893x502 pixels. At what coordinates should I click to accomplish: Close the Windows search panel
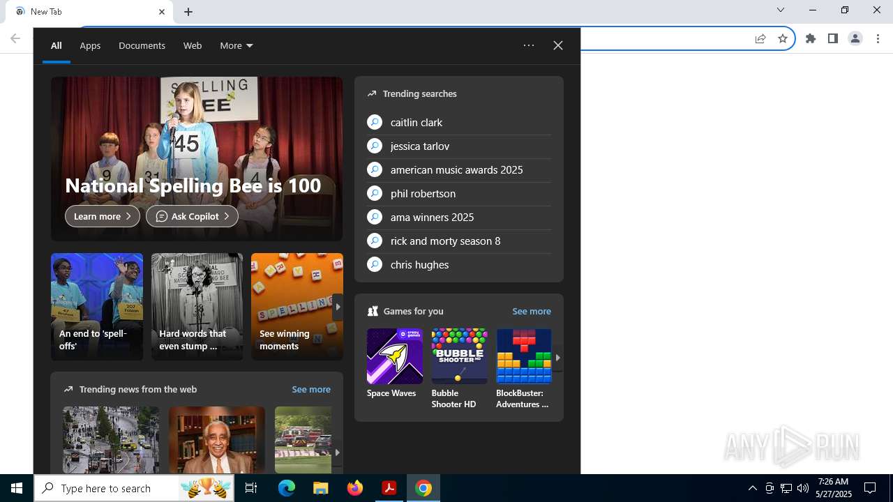click(558, 45)
